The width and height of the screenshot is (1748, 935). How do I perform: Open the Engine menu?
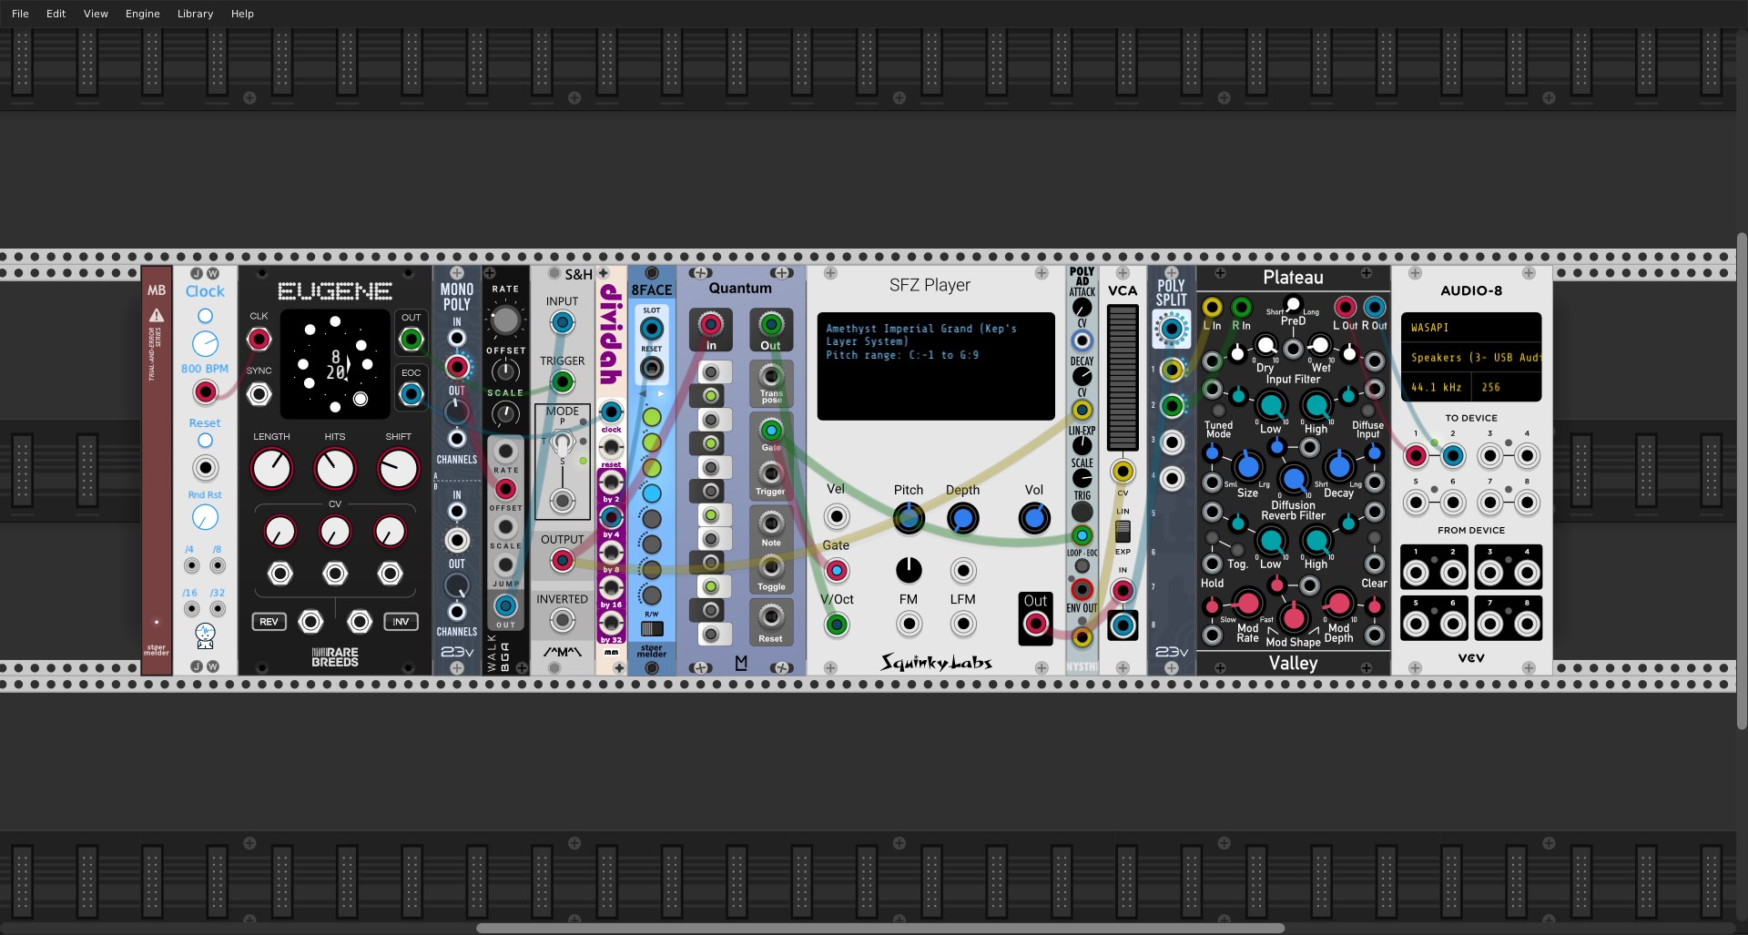(142, 14)
